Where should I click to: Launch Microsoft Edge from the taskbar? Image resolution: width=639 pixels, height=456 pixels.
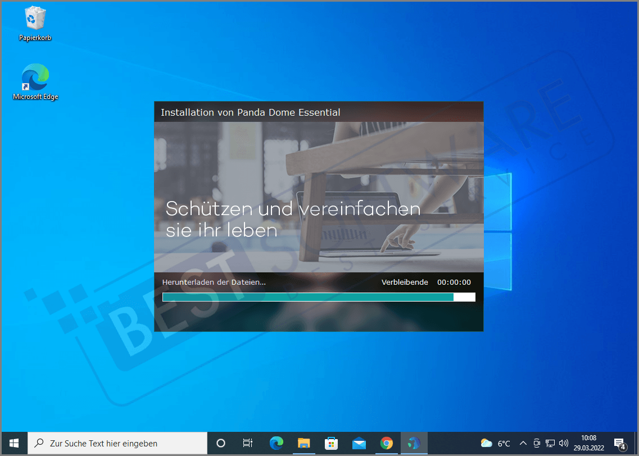(277, 444)
